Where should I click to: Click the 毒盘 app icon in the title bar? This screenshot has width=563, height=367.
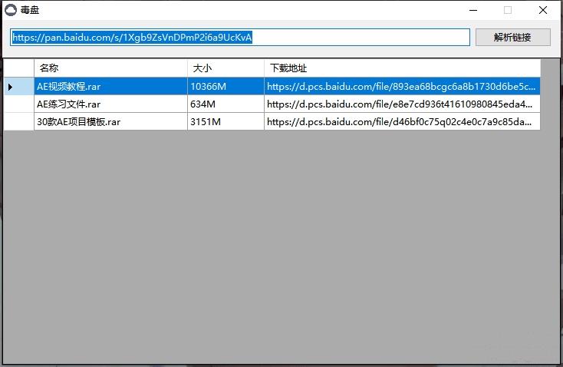pyautogui.click(x=11, y=10)
